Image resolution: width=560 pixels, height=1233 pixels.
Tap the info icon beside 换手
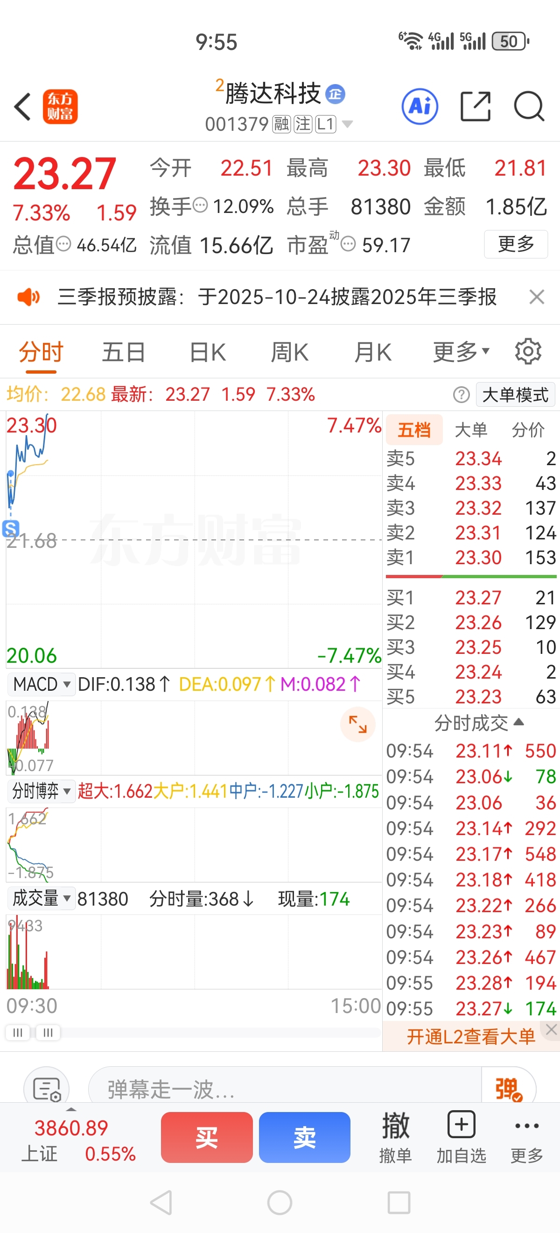tap(200, 205)
